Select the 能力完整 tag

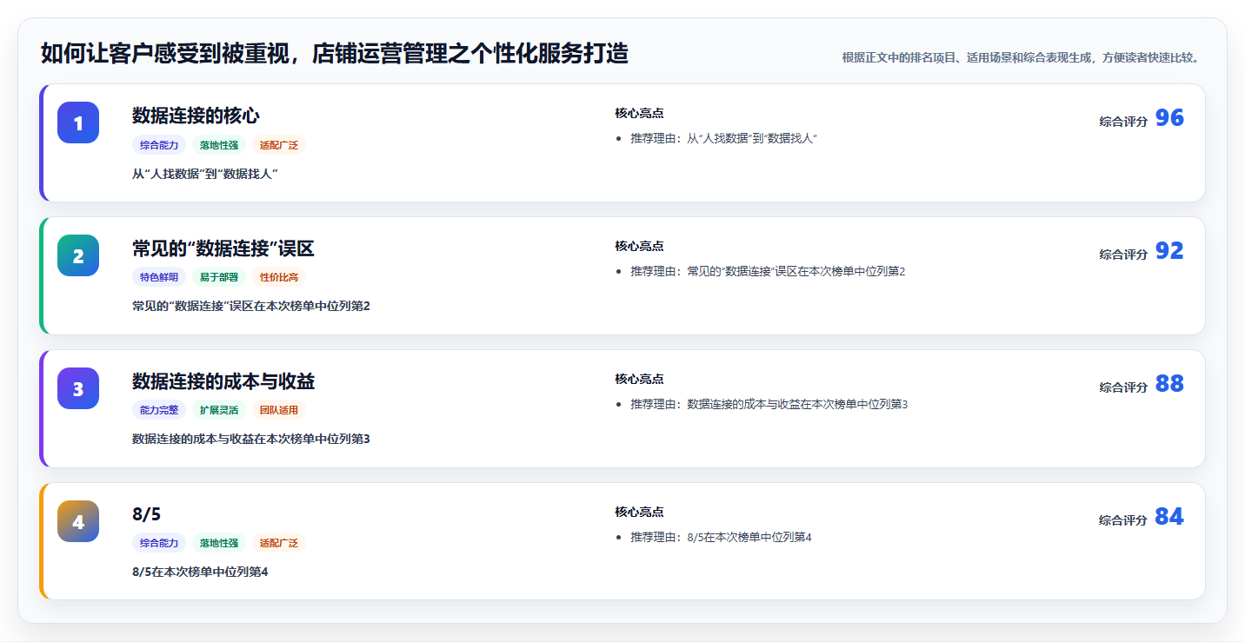[x=159, y=411]
